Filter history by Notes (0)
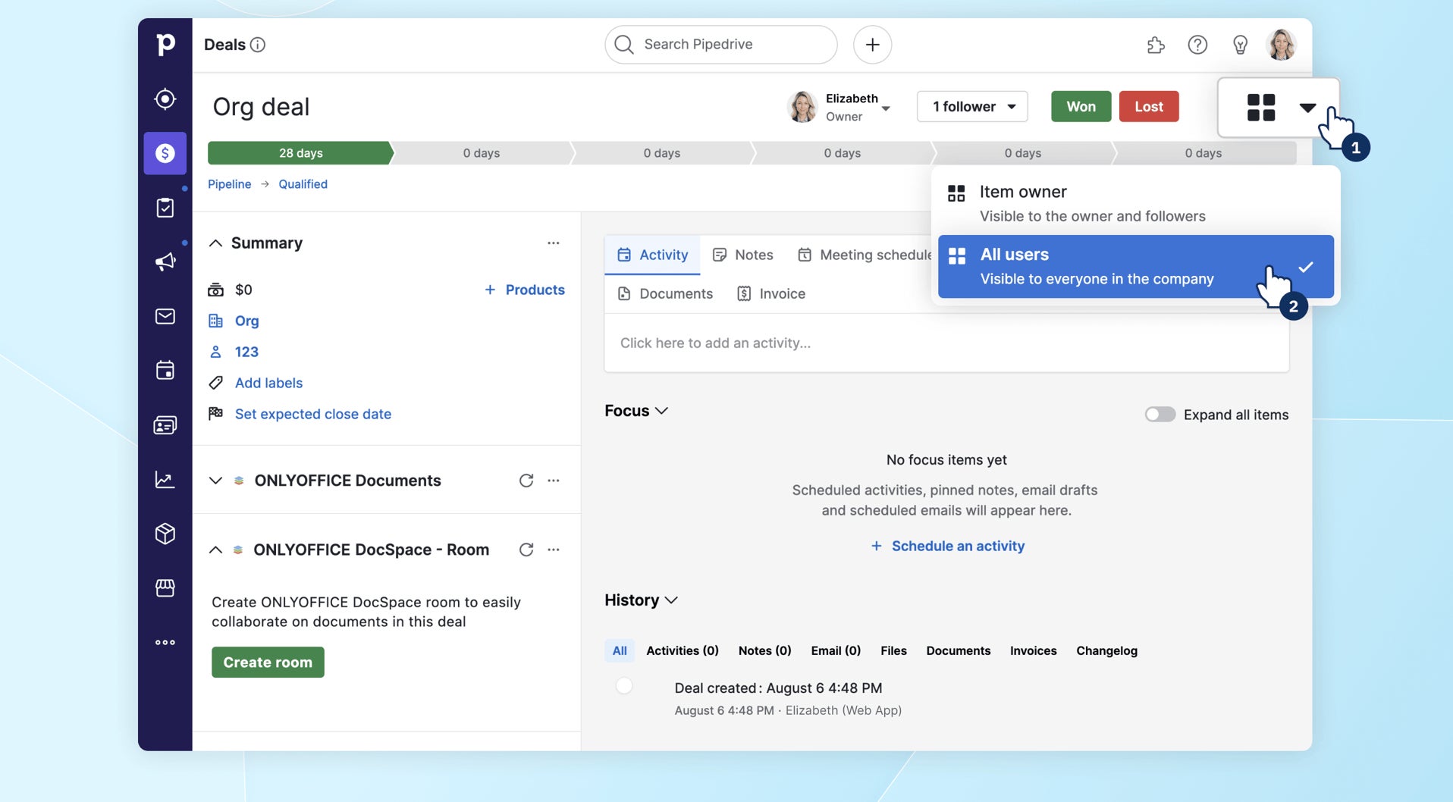 [x=764, y=651]
